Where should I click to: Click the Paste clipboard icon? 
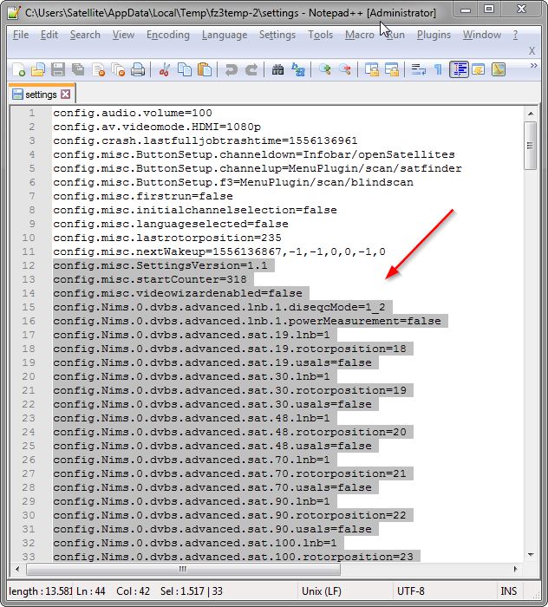point(205,70)
